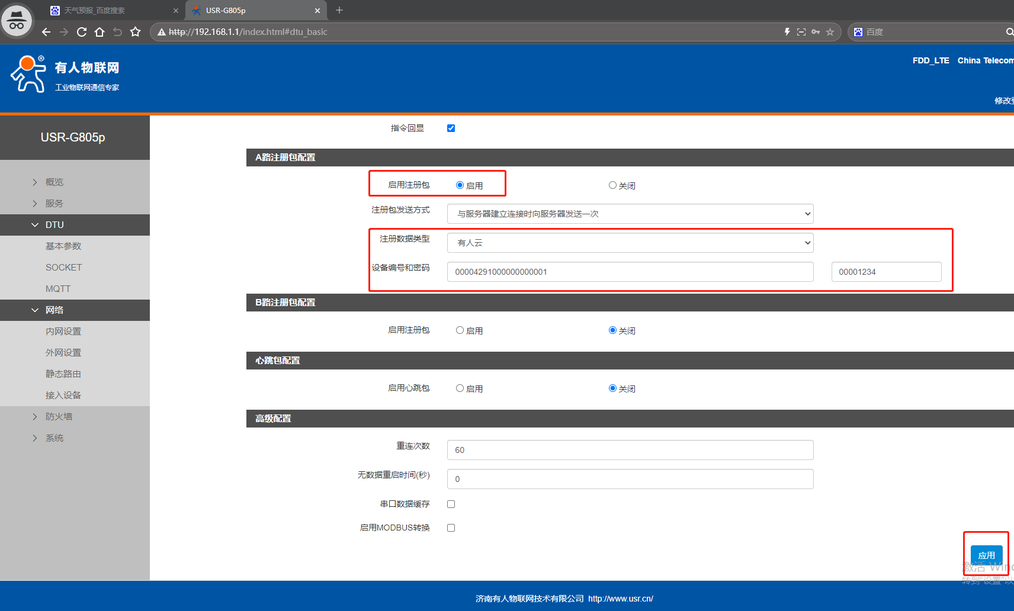Enable the 串口数据缓存 checkbox
Image resolution: width=1014 pixels, height=611 pixels.
[451, 504]
